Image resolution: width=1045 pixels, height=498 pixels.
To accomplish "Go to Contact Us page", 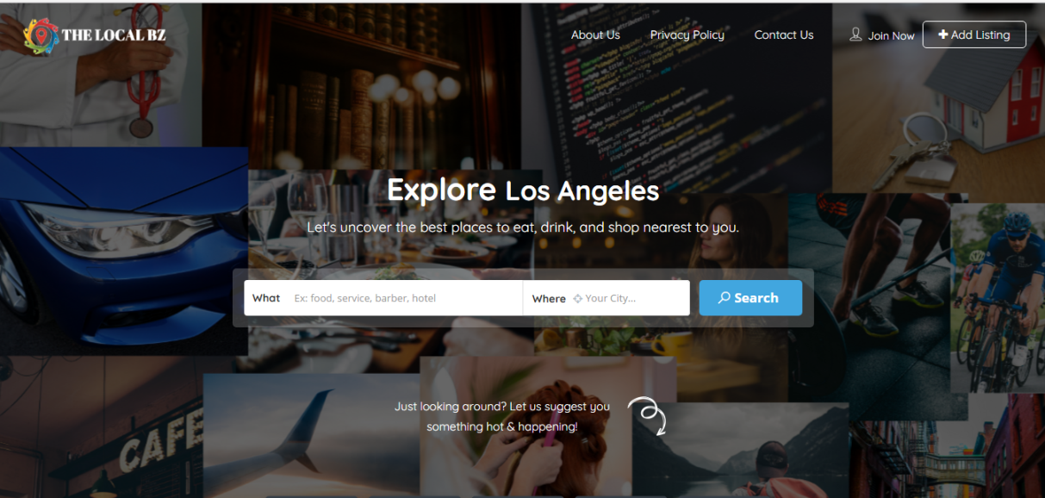I will click(784, 35).
